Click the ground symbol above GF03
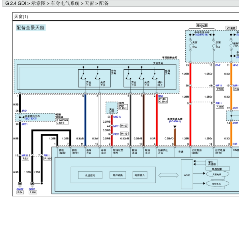This screenshot has width=239, height=239. coord(32,184)
